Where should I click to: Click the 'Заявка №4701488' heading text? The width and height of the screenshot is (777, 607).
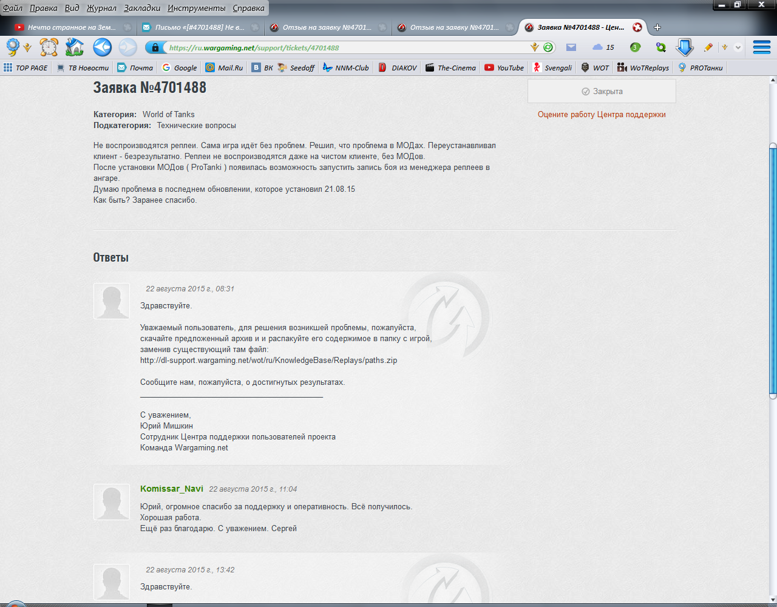pyautogui.click(x=150, y=87)
